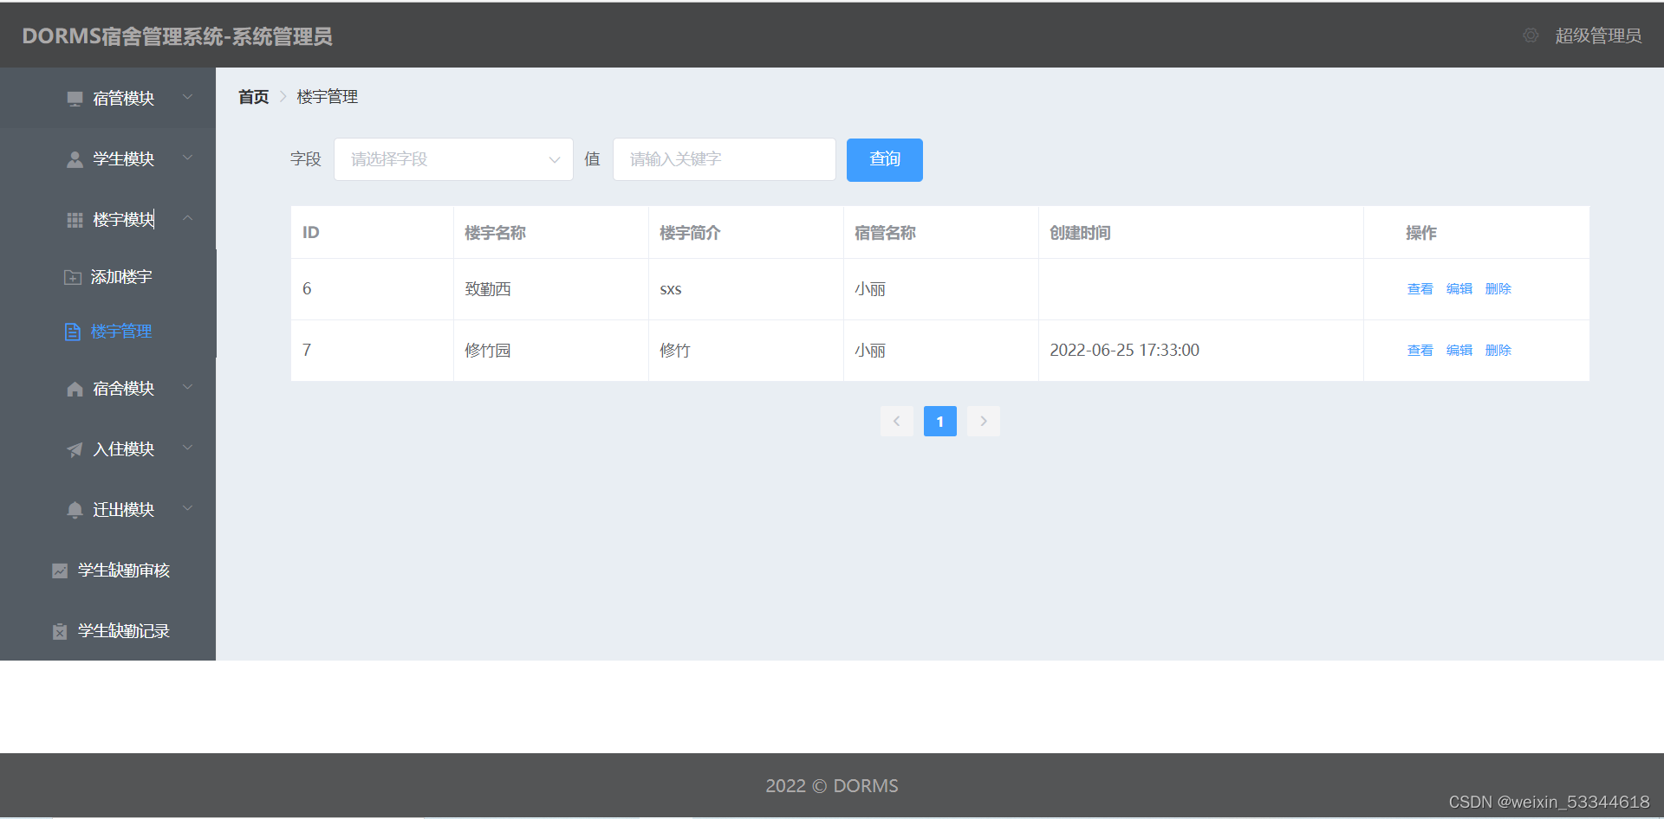Click the 入住模块 paper-plane icon

75,449
